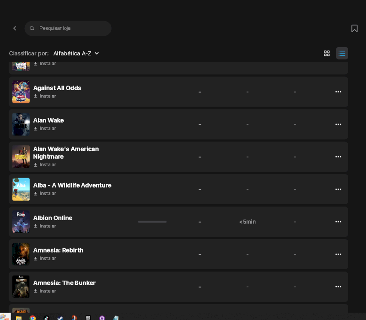
Task: Click the Alan Wake cover thumbnail
Action: click(21, 124)
